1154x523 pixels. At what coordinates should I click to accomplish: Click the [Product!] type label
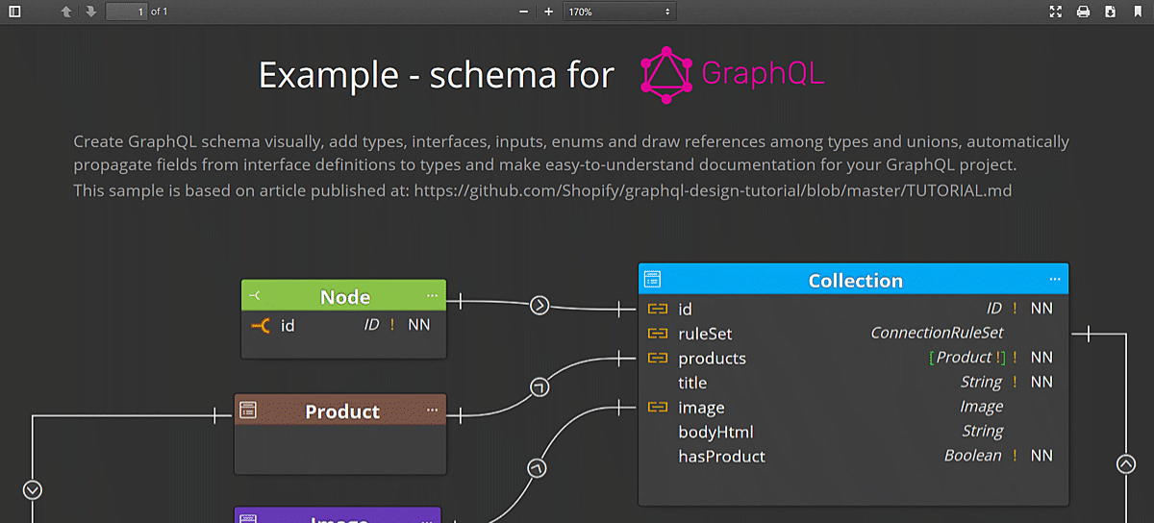click(967, 358)
